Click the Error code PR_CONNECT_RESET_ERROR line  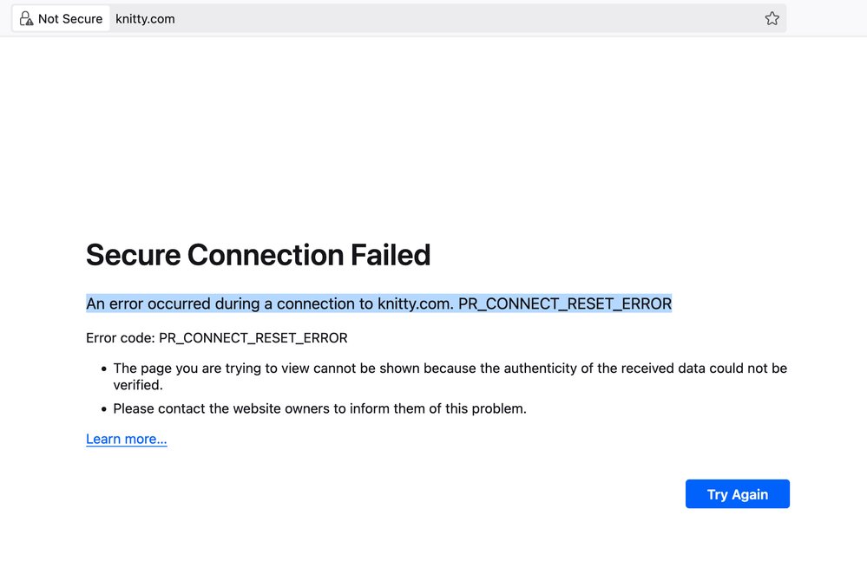tap(216, 337)
